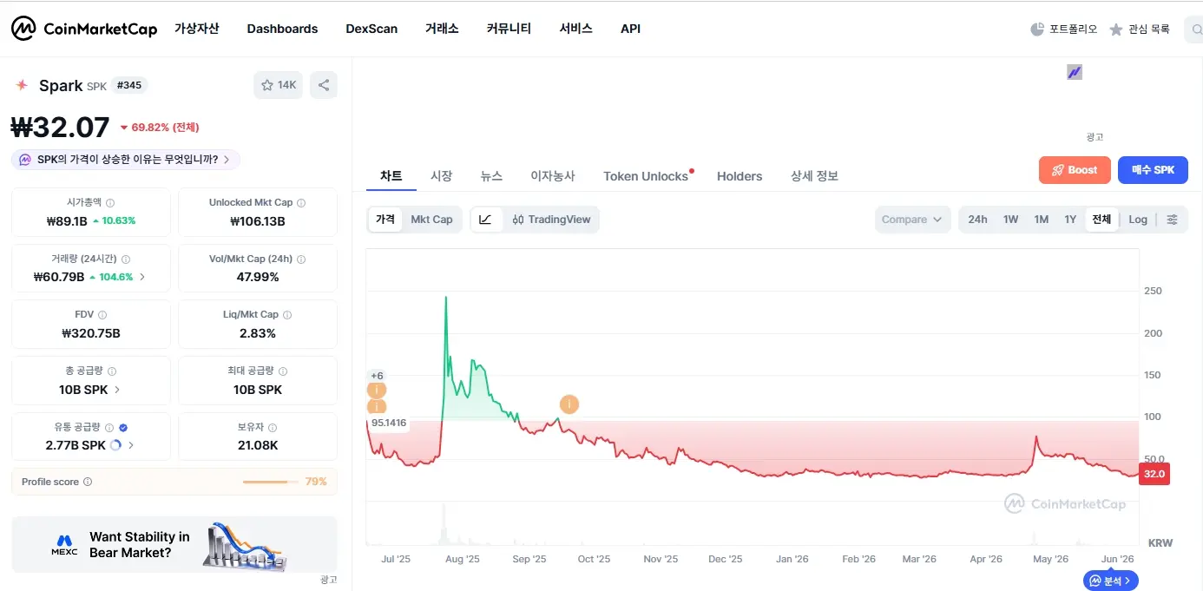Image resolution: width=1203 pixels, height=591 pixels.
Task: Expand SPK price reason question
Action: 125,160
